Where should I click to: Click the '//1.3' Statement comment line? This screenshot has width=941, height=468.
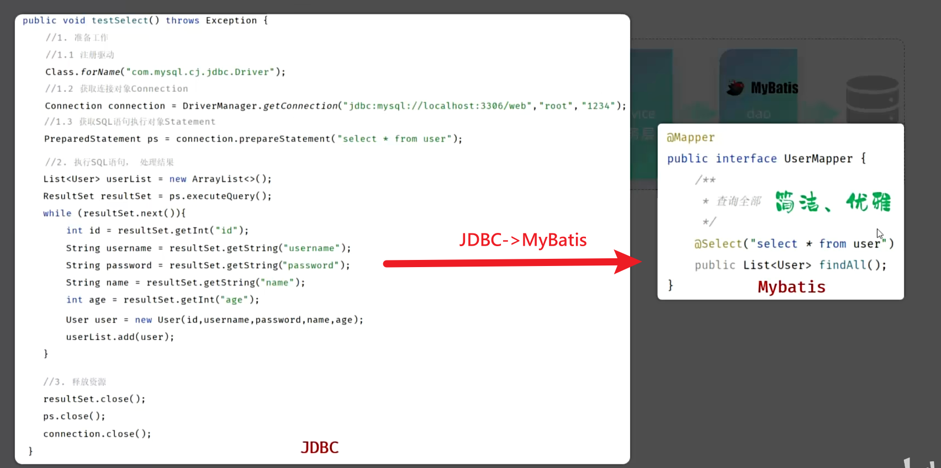coord(130,122)
